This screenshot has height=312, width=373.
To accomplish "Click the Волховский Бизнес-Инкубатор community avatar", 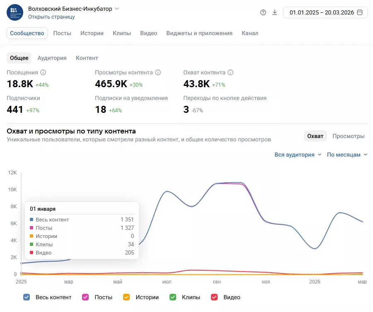I will (x=15, y=12).
